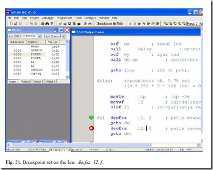Click the green program counter arrow
213x170 pixels.
[x=91, y=118]
